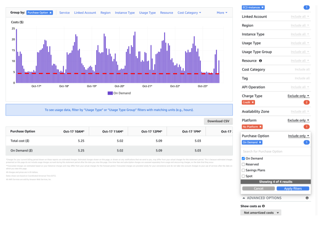The width and height of the screenshot is (323, 242).
Task: Click the Resource info icon
Action: [x=260, y=61]
